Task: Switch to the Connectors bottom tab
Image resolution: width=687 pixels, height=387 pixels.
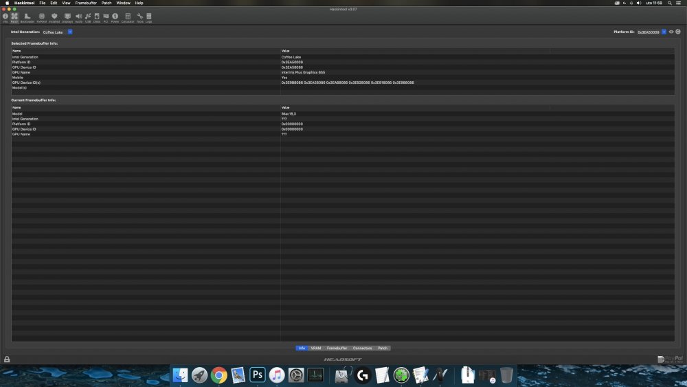Action: (x=362, y=348)
